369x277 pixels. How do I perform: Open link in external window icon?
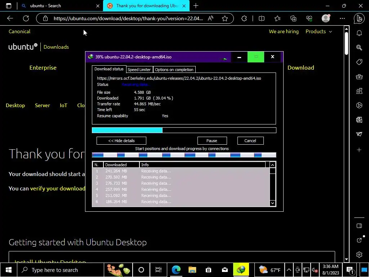pyautogui.click(x=359, y=240)
